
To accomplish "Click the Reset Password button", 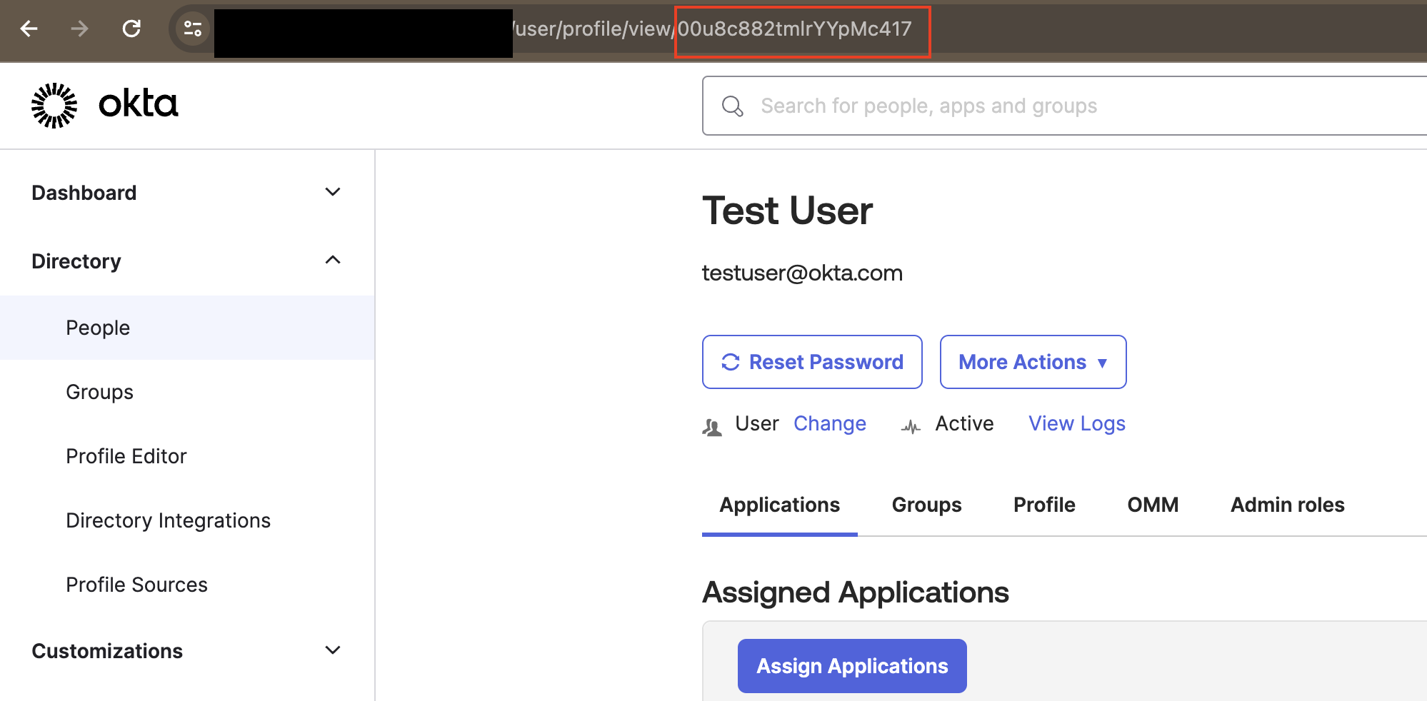I will click(x=812, y=362).
